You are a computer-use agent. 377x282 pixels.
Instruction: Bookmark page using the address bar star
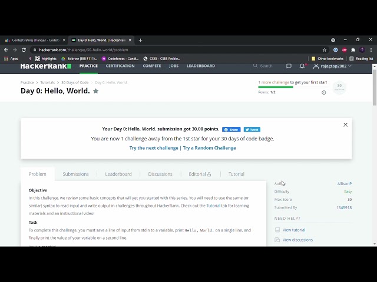point(325,50)
